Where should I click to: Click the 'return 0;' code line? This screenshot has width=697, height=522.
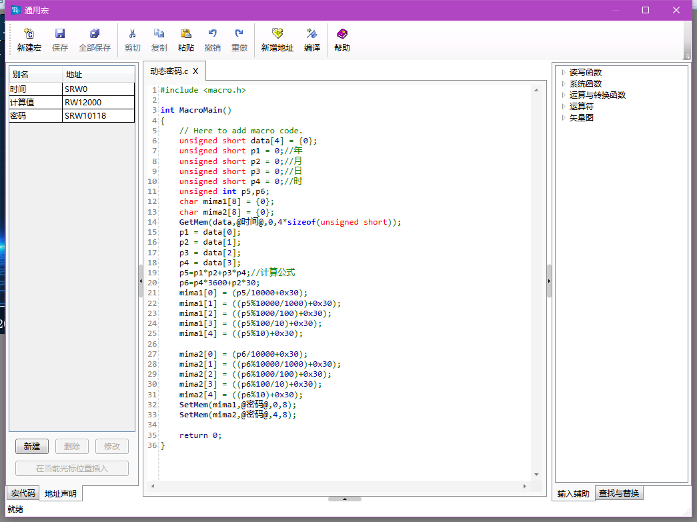(201, 435)
